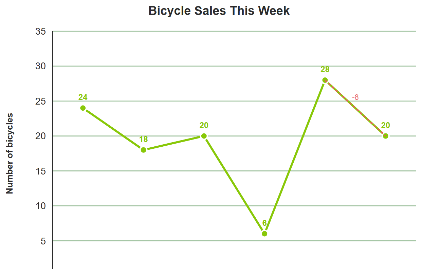This screenshot has width=422, height=275.
Task: Click the steep line segment between 6 and 28
Action: pos(295,157)
